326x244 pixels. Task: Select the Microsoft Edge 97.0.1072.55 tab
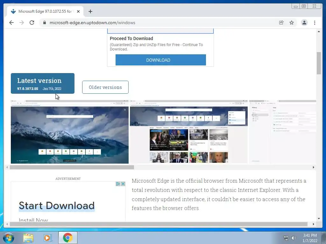click(x=45, y=11)
